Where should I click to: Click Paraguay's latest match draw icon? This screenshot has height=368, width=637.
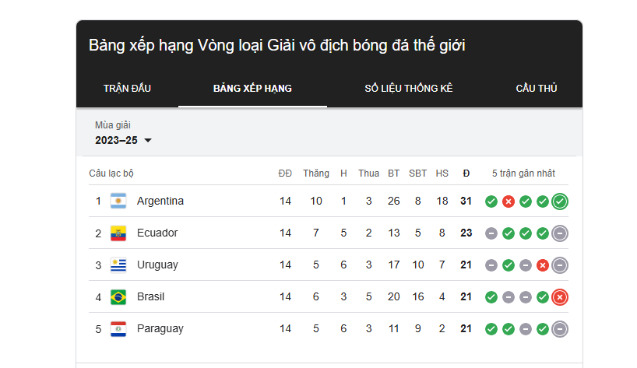pyautogui.click(x=560, y=329)
